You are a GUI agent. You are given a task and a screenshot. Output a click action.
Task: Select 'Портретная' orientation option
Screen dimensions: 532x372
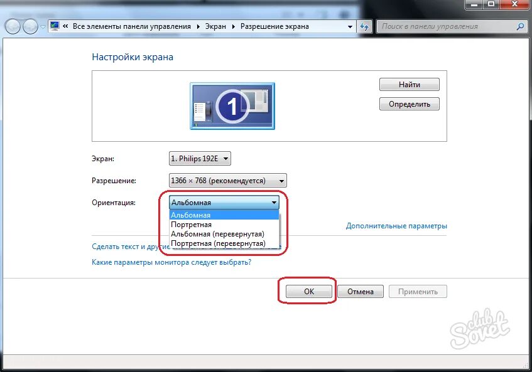point(224,225)
